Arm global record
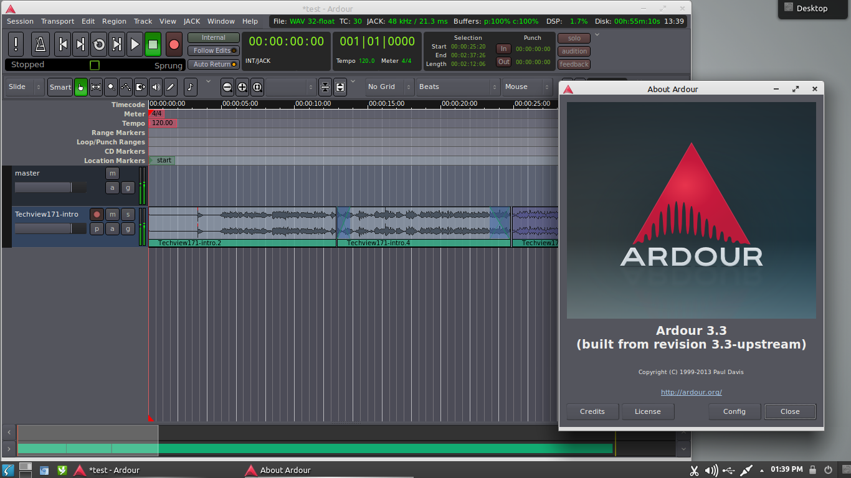 174,44
